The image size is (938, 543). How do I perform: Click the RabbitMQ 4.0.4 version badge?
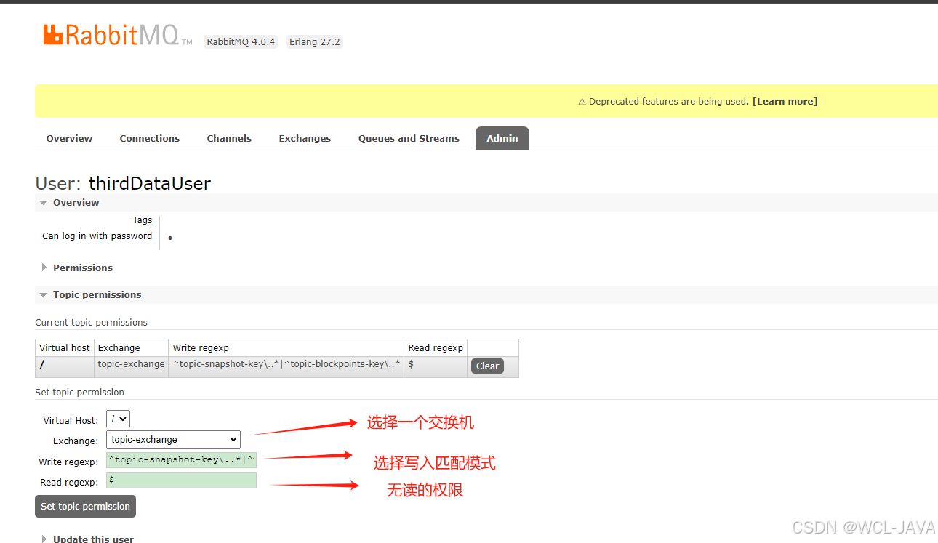click(x=241, y=41)
